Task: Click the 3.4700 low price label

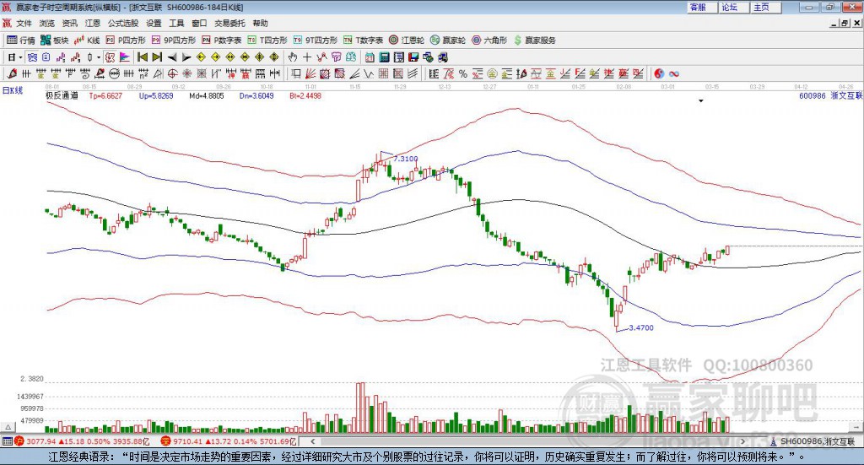Action: point(641,327)
